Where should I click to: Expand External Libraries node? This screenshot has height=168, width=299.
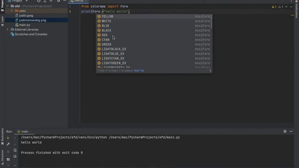coord(7,29)
